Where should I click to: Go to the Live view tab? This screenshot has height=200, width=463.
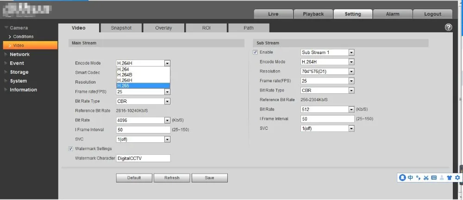click(273, 14)
